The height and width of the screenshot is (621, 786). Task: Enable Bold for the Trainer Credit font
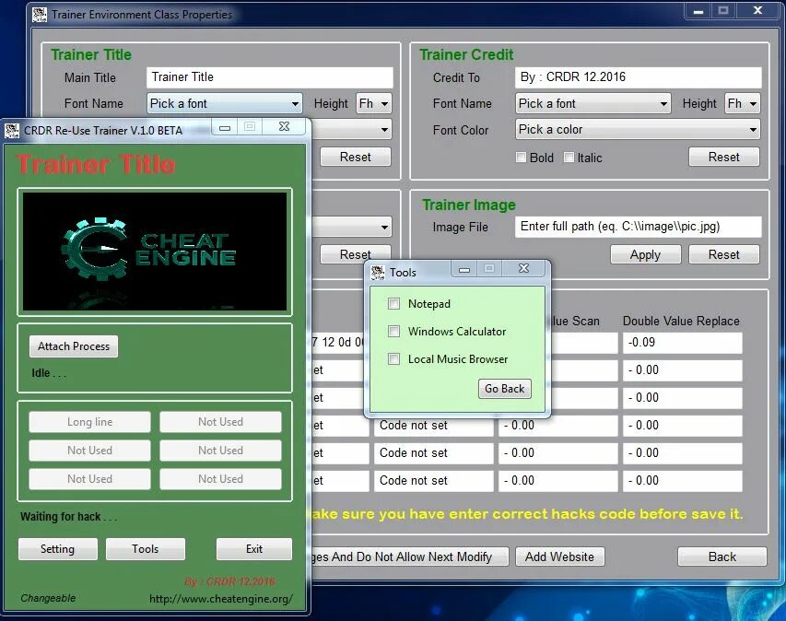coord(522,158)
